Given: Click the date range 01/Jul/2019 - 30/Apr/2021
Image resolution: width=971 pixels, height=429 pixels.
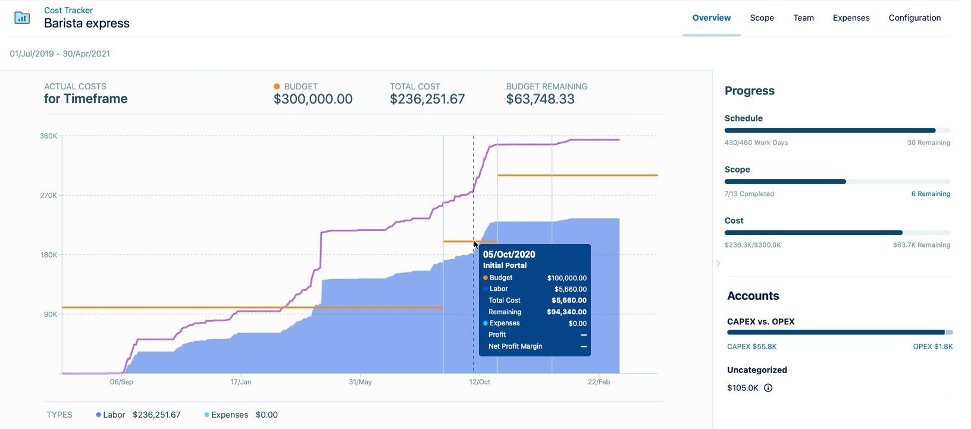Looking at the screenshot, I should pos(59,54).
